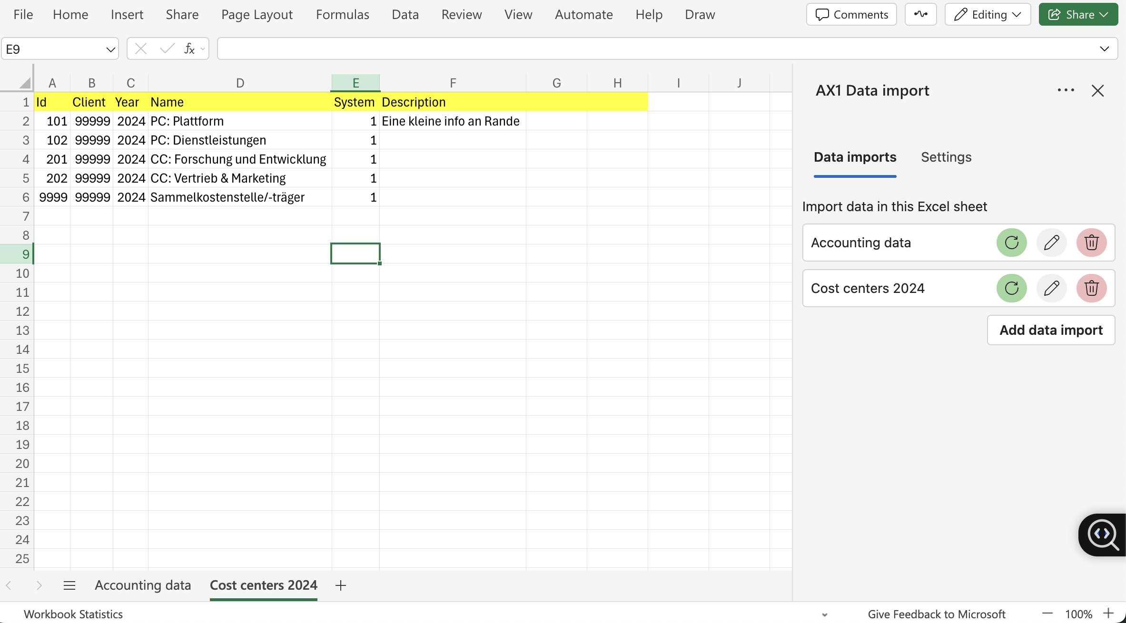Image resolution: width=1126 pixels, height=623 pixels.
Task: Select cell with 'PC: Plattform'
Action: point(240,121)
